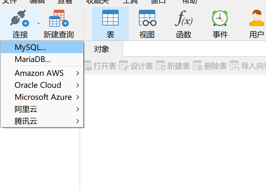Viewport: 266px width, 191px height.
Task: Click the Connection plug icon
Action: [20, 18]
